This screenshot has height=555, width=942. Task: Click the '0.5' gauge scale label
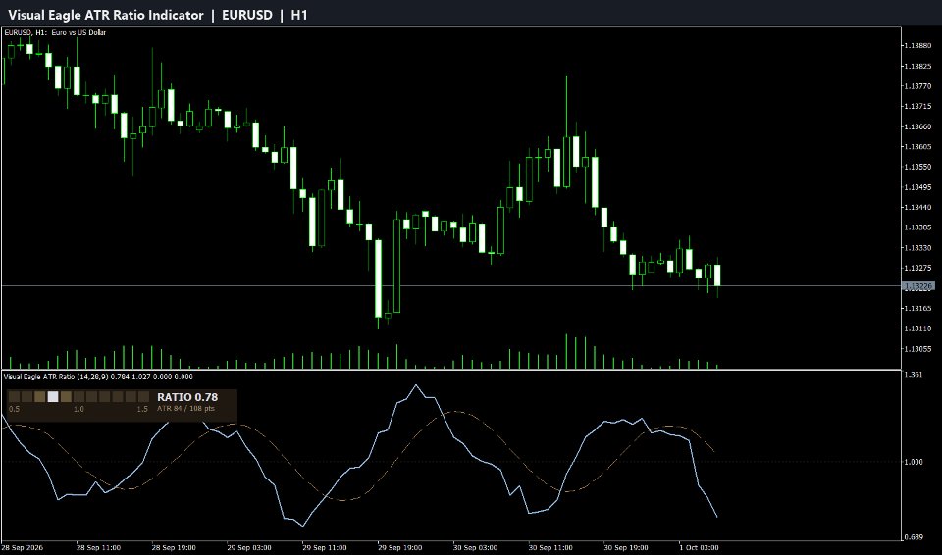tap(14, 409)
